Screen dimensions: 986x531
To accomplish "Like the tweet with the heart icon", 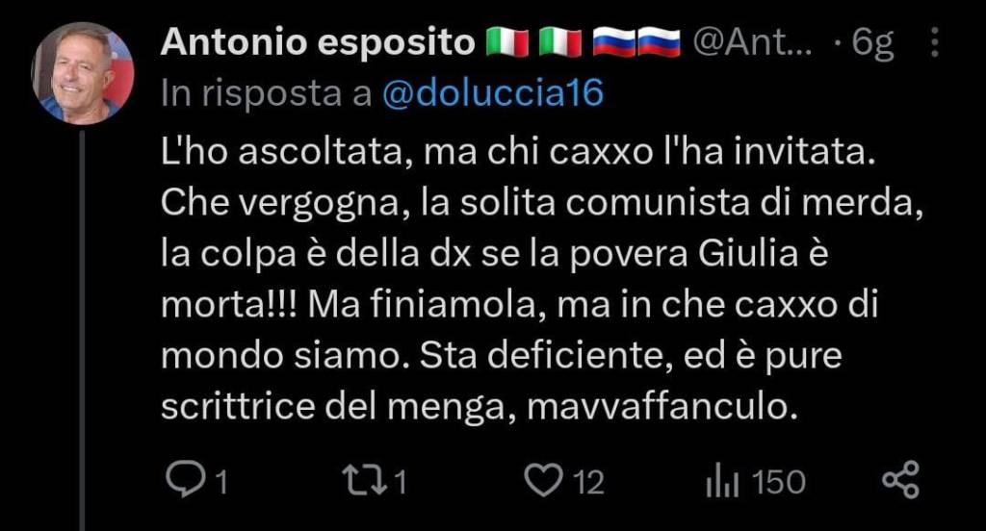I will coord(543,481).
